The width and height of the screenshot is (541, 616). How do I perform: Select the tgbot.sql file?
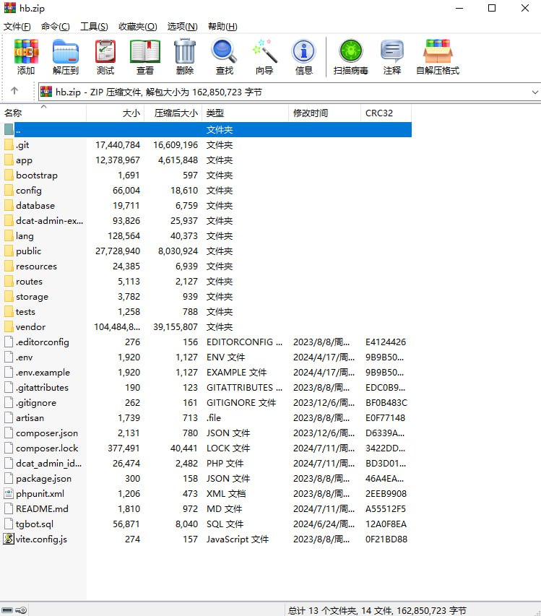point(35,524)
